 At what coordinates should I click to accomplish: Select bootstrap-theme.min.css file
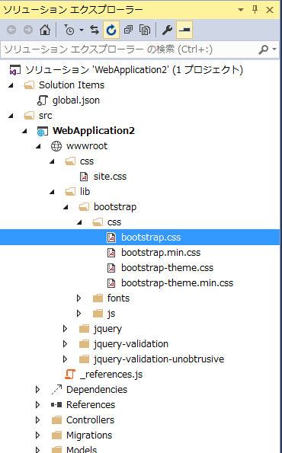(177, 283)
